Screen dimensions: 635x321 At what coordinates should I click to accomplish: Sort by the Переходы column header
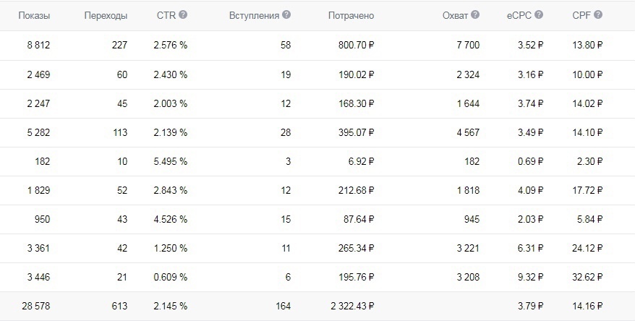[x=106, y=16]
